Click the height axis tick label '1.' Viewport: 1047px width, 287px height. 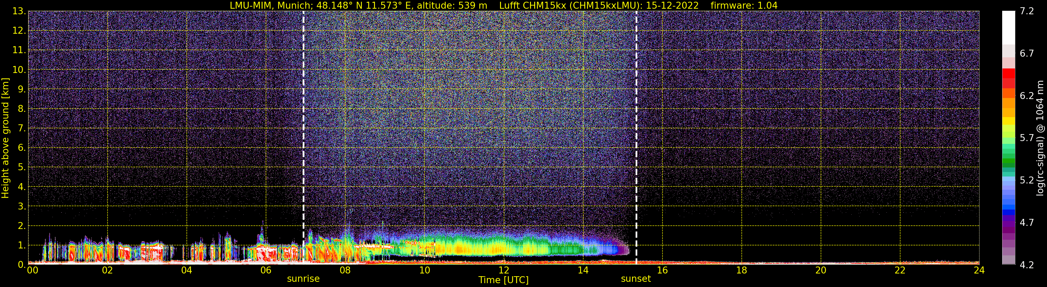[22, 245]
